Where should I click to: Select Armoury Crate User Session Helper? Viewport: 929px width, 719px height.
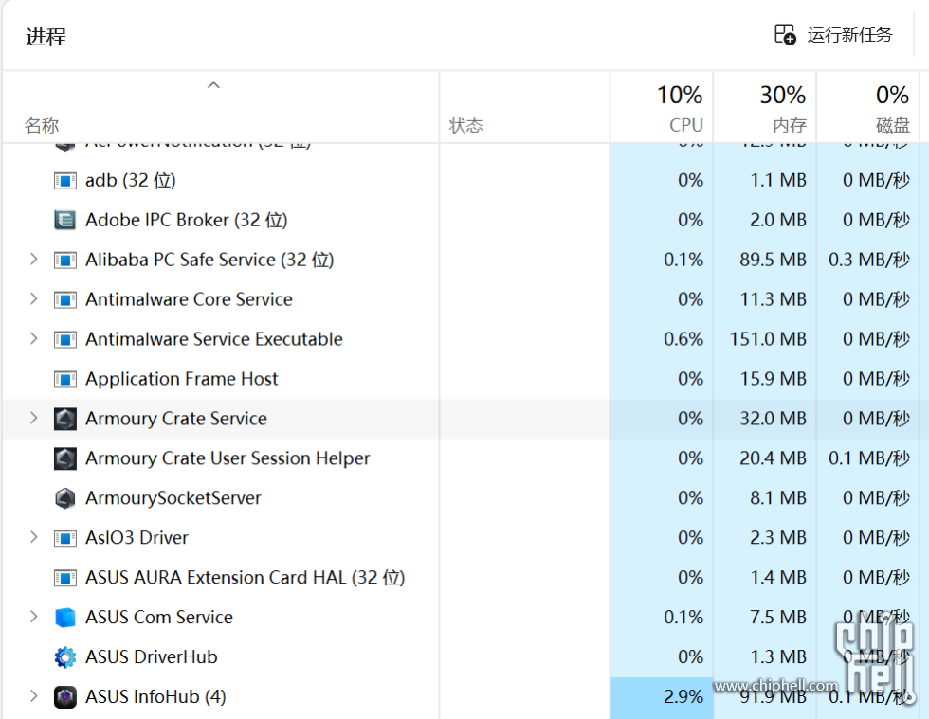click(x=228, y=458)
